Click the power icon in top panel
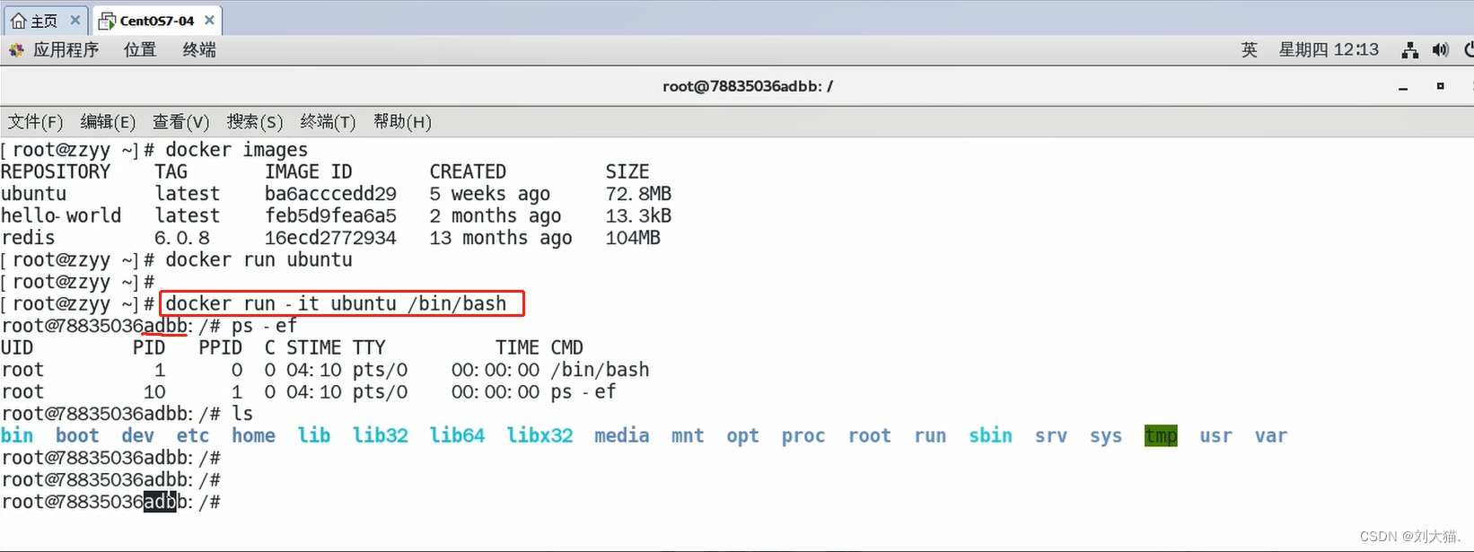The height and width of the screenshot is (552, 1474). click(x=1469, y=50)
